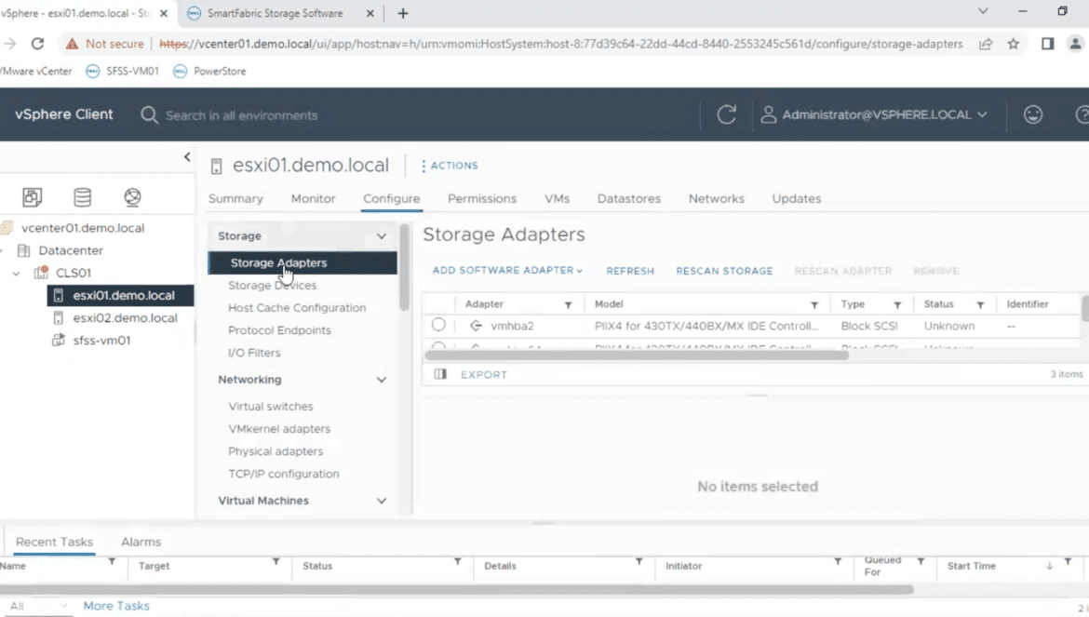Sort by Start Time arrow
The image size is (1089, 617).
(1049, 567)
